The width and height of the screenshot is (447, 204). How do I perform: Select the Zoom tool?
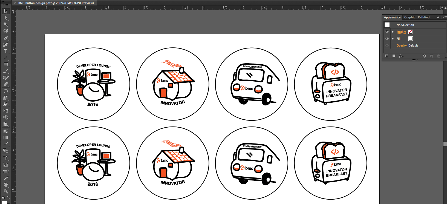click(5, 191)
